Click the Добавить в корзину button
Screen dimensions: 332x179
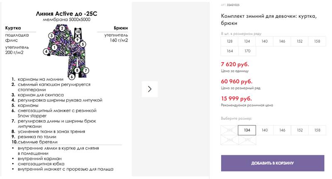click(x=273, y=163)
